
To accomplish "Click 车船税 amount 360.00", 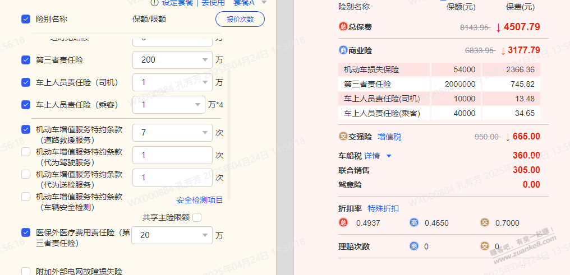I will click(x=526, y=156).
